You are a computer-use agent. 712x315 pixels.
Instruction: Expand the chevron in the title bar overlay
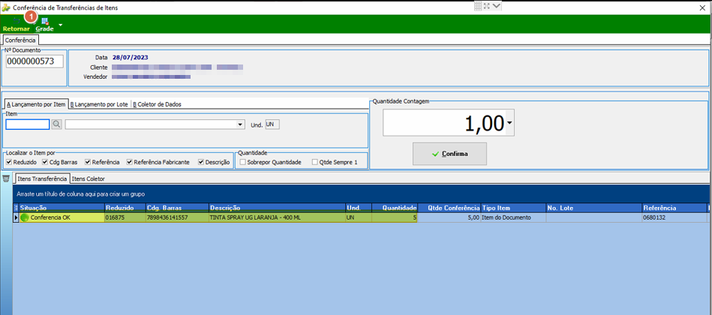[x=497, y=6]
